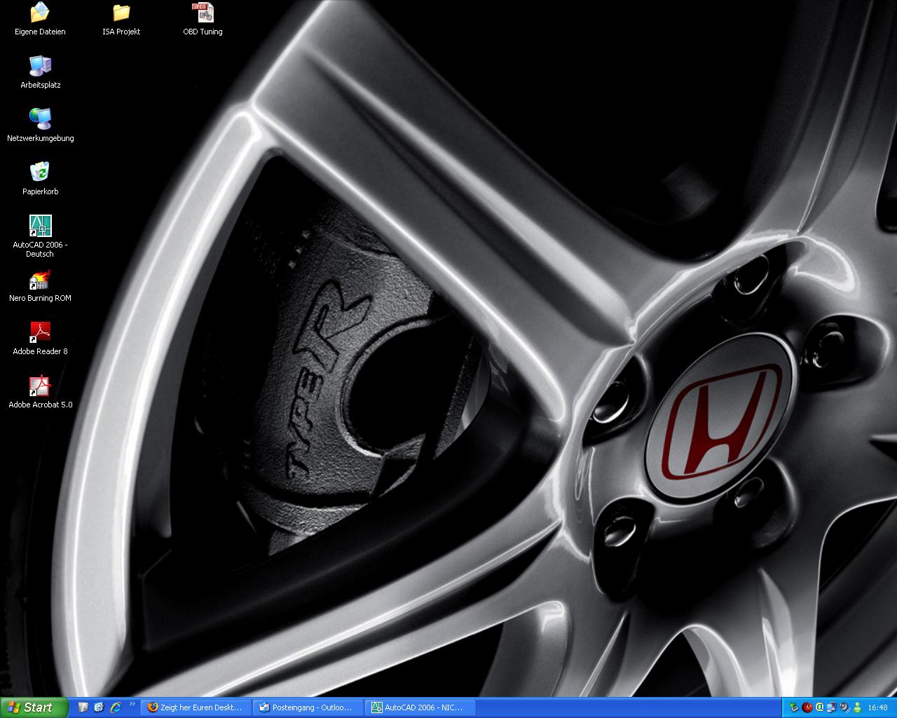This screenshot has width=897, height=718.
Task: Click the yellow @ tray icon
Action: 820,707
